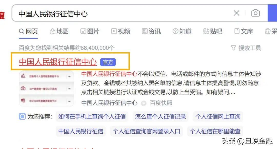
Task: Click the gray 中国人民银行征信中心 source name
Action: click(x=109, y=103)
